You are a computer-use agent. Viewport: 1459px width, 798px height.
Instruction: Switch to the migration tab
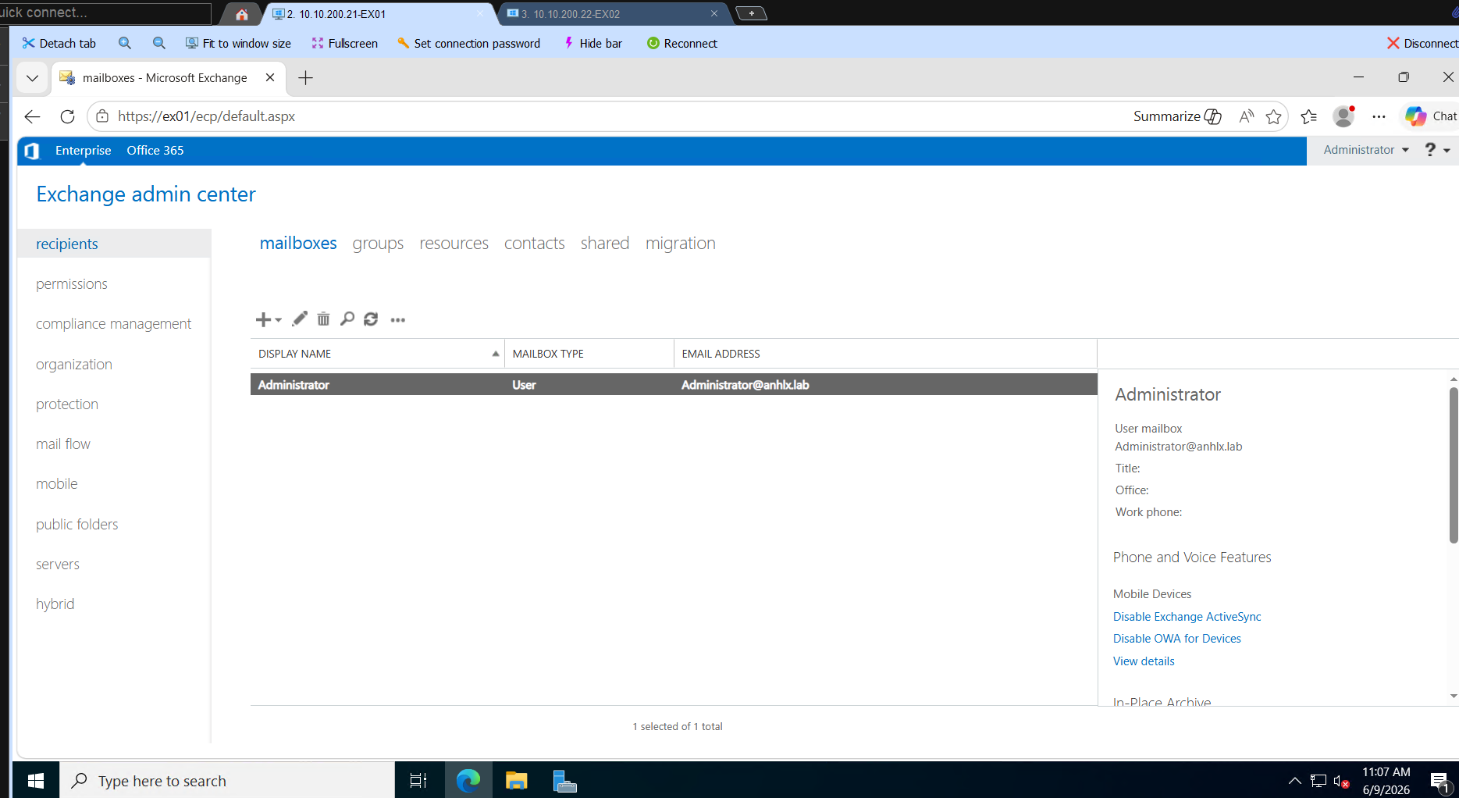[681, 244]
